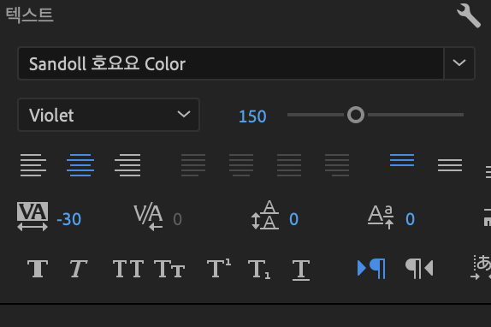
Task: Select center text alignment
Action: click(80, 164)
